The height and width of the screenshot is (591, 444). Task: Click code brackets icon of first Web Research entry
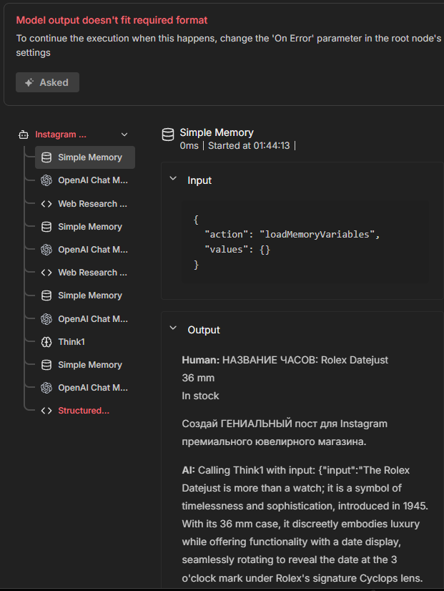(46, 204)
